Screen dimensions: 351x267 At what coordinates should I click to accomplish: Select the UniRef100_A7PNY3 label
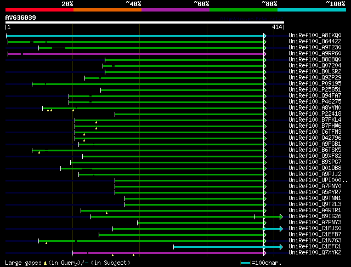[x=315, y=223]
